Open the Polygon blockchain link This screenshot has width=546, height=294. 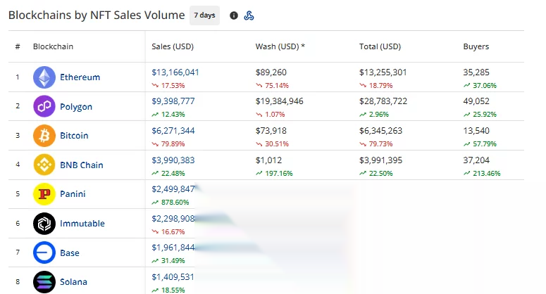coord(76,107)
